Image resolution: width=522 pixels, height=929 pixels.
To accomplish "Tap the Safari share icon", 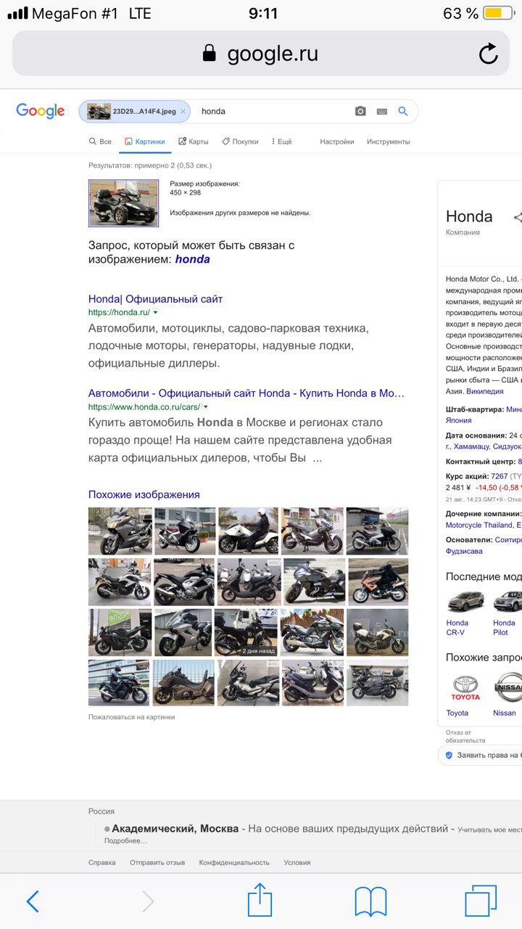I will [x=260, y=901].
